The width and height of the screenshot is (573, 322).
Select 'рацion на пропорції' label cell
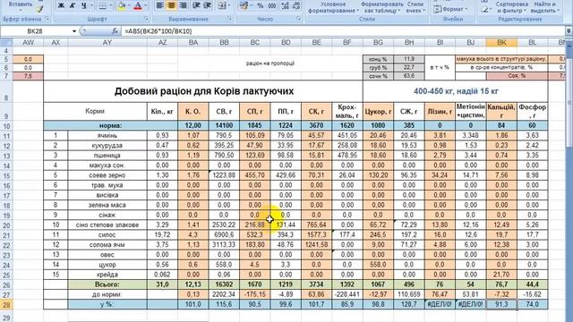(x=270, y=64)
